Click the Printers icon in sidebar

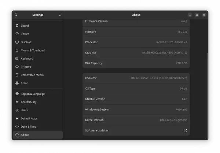(x=17, y=67)
